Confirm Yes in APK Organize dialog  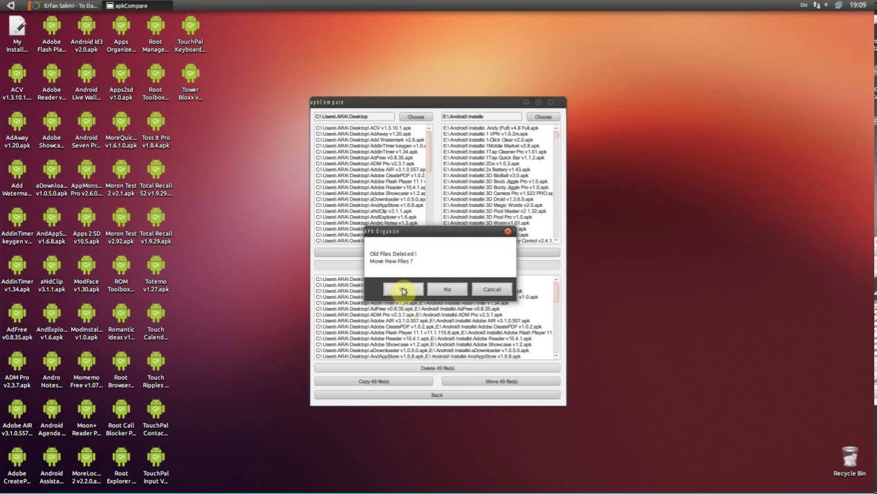(x=403, y=289)
